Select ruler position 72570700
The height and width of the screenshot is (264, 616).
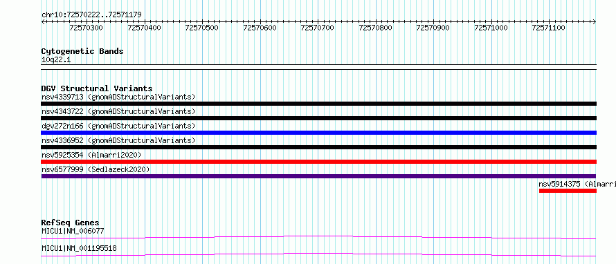[x=318, y=28]
